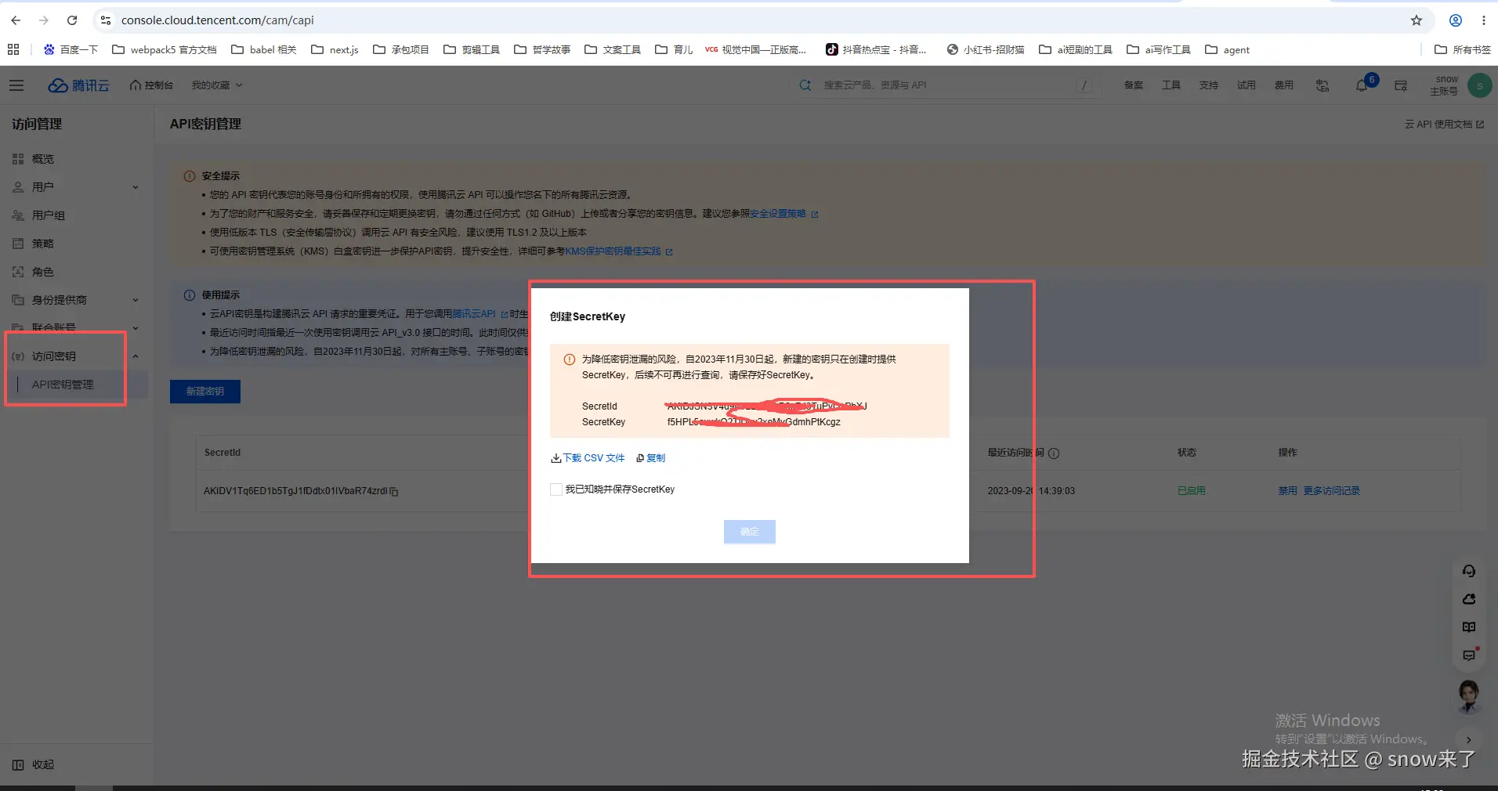Collapse the 访问密钥 sidebar group
The height and width of the screenshot is (791, 1498).
[136, 356]
